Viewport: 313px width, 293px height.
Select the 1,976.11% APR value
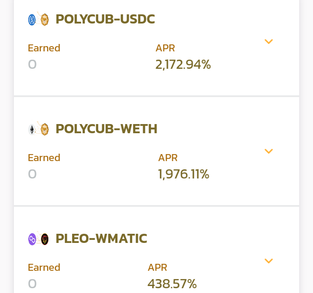(x=183, y=174)
